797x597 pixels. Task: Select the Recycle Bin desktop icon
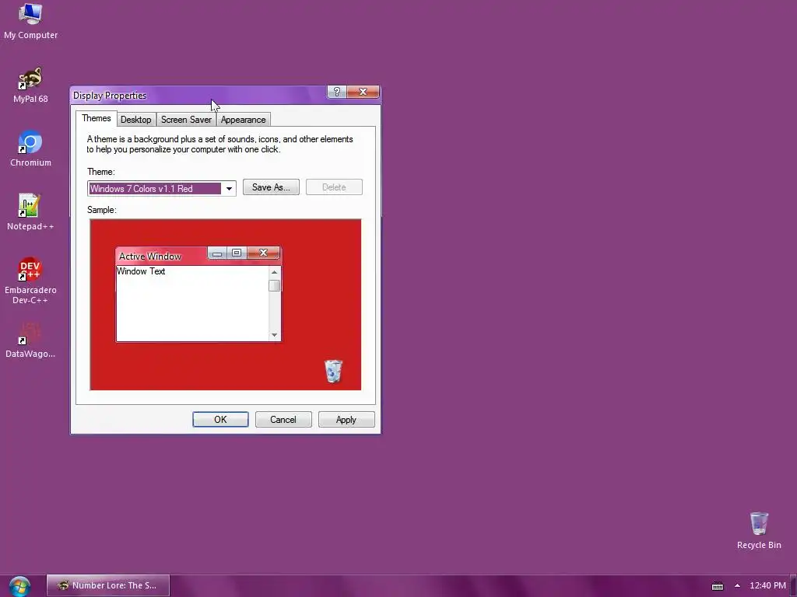[759, 530]
